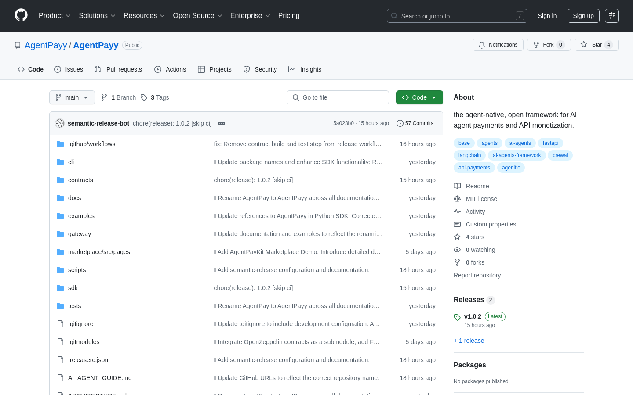Screen dimensions: 633x395
Task: Switch to the Pull requests tab
Action: tap(118, 69)
